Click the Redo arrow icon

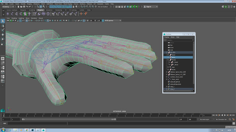pos(30,7)
